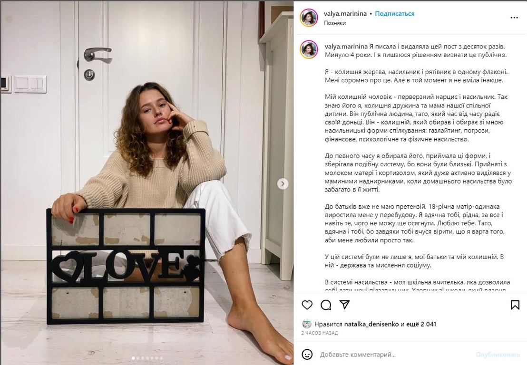Click the avatar beside the post caption
The height and width of the screenshot is (365, 527).
(x=309, y=50)
